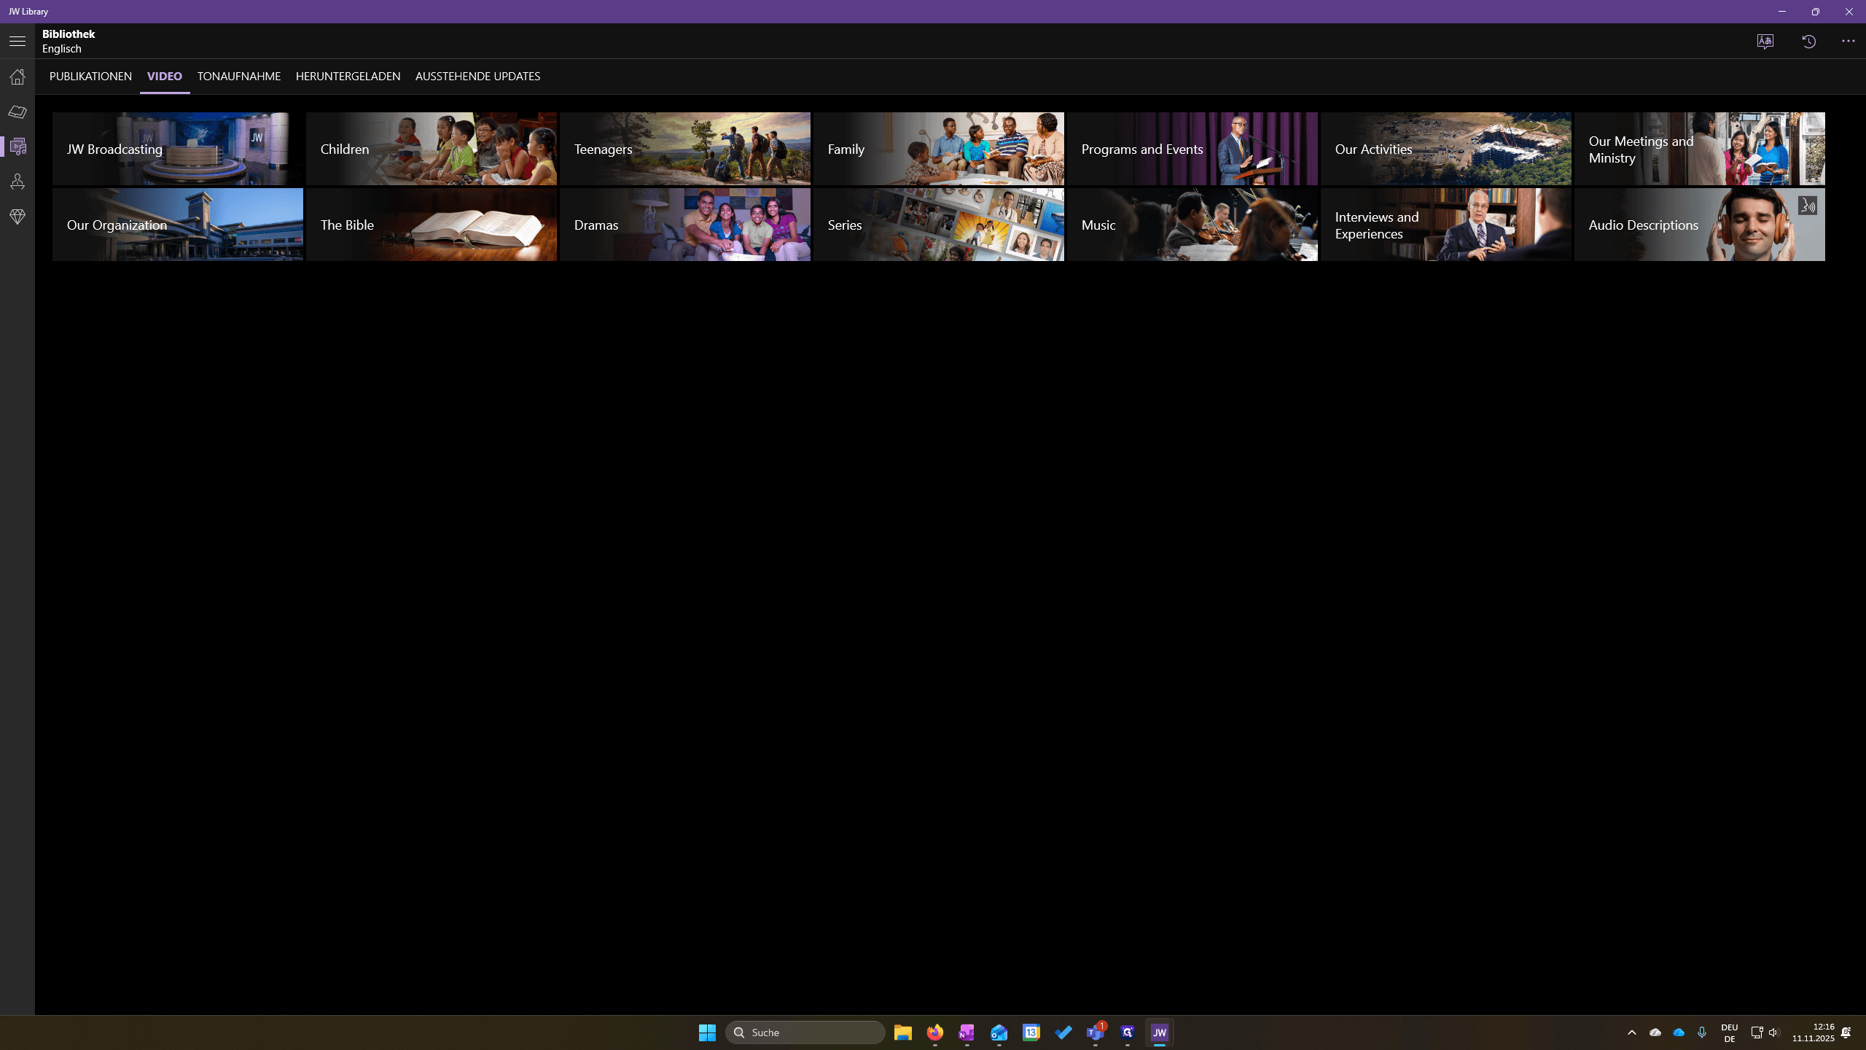This screenshot has width=1866, height=1050.
Task: Open the OneDrive cloud tray icon
Action: (1679, 1032)
